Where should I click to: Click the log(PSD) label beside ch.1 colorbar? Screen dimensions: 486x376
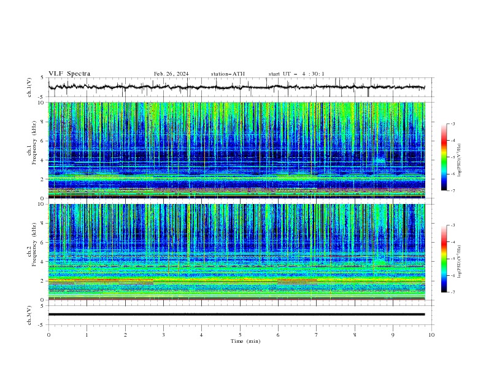click(x=460, y=160)
